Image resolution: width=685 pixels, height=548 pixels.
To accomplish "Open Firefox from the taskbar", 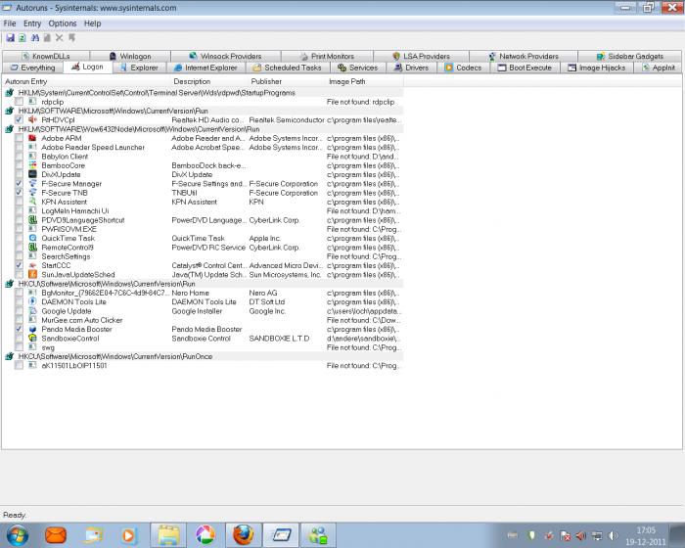I will tap(244, 535).
